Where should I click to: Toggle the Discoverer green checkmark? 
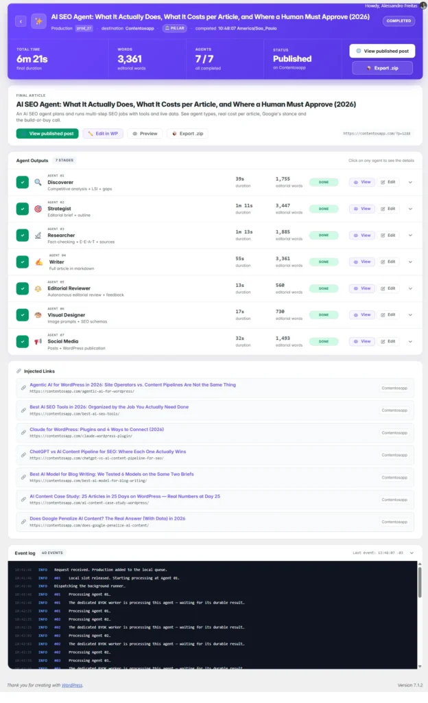[23, 182]
